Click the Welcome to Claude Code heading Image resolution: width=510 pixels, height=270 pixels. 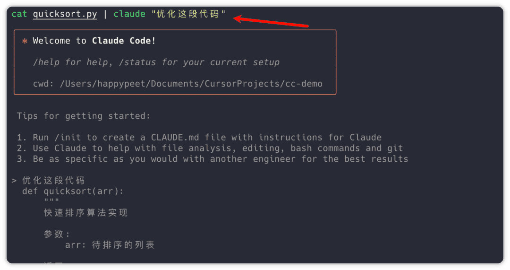(94, 41)
